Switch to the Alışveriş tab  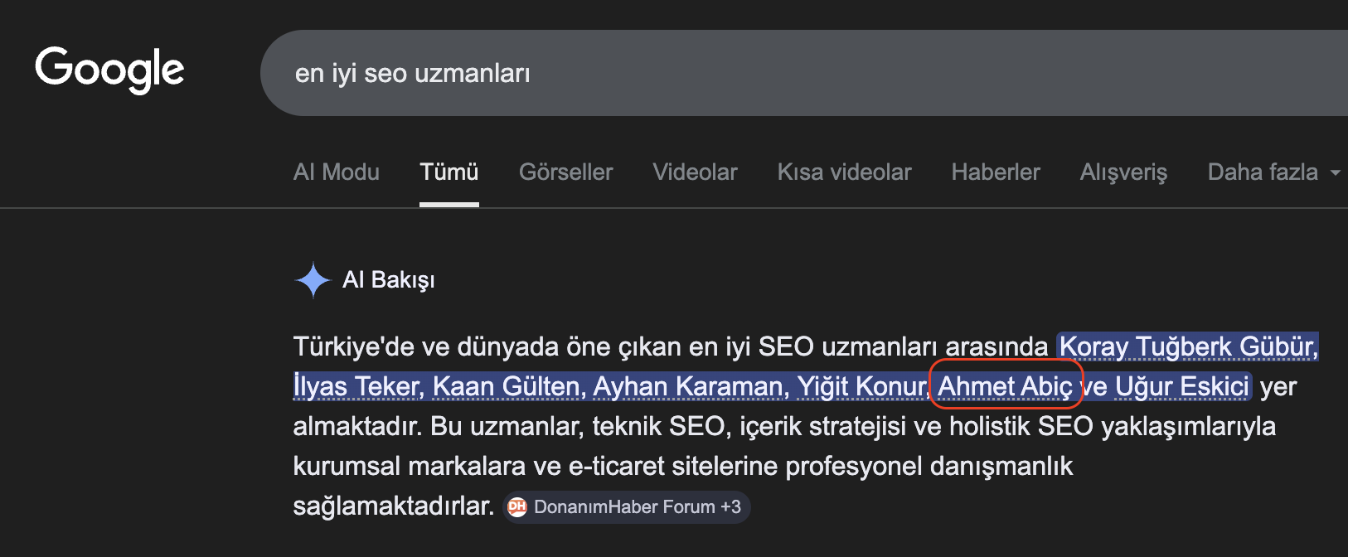pos(1123,172)
